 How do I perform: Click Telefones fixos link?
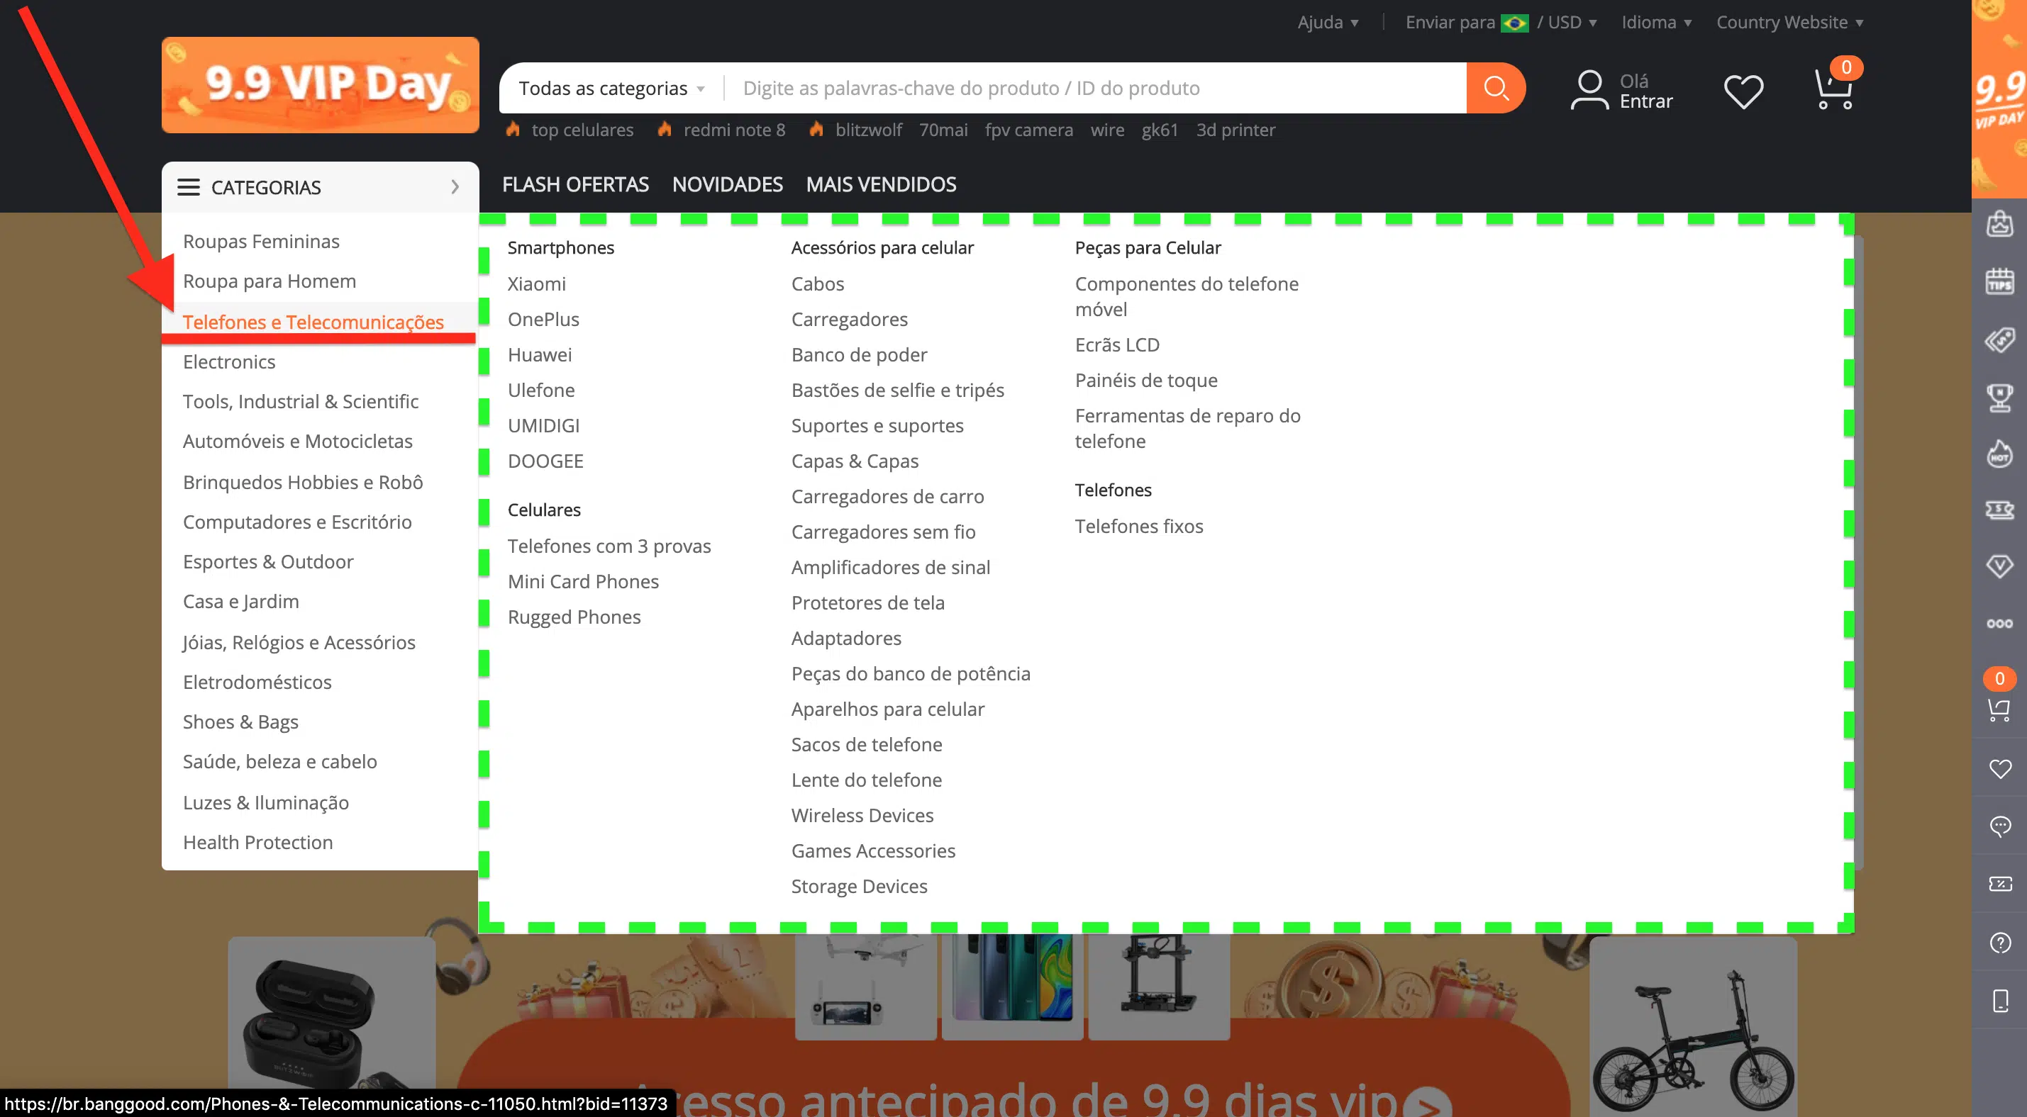(1138, 525)
